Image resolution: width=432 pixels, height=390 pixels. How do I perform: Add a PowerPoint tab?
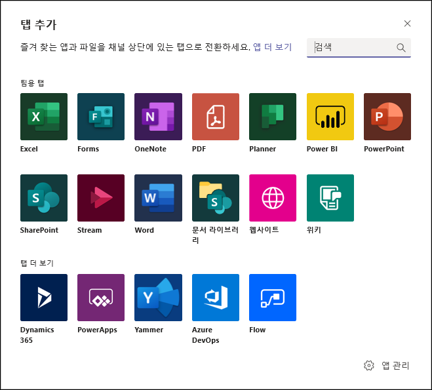click(x=387, y=117)
